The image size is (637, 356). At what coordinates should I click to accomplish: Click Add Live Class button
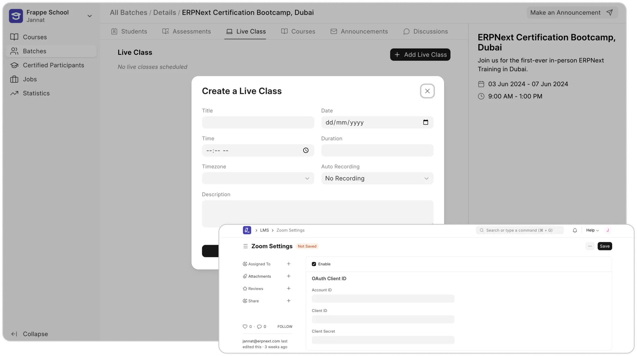point(420,55)
